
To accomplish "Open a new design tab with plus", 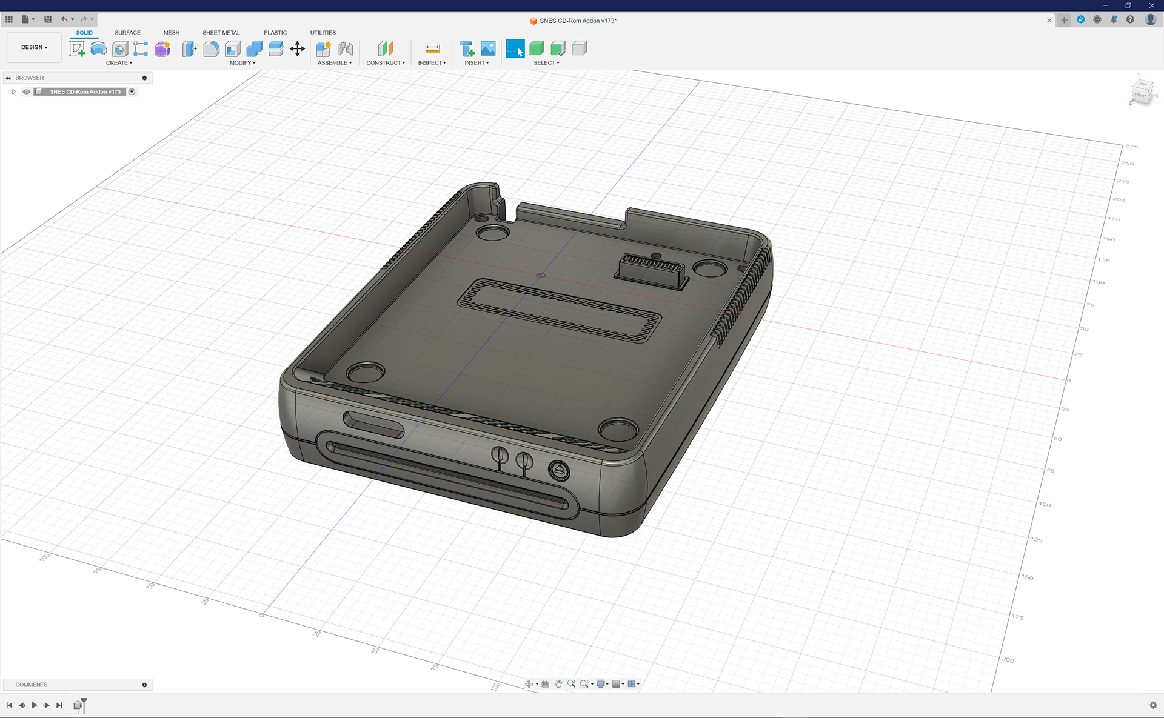I will (1064, 20).
